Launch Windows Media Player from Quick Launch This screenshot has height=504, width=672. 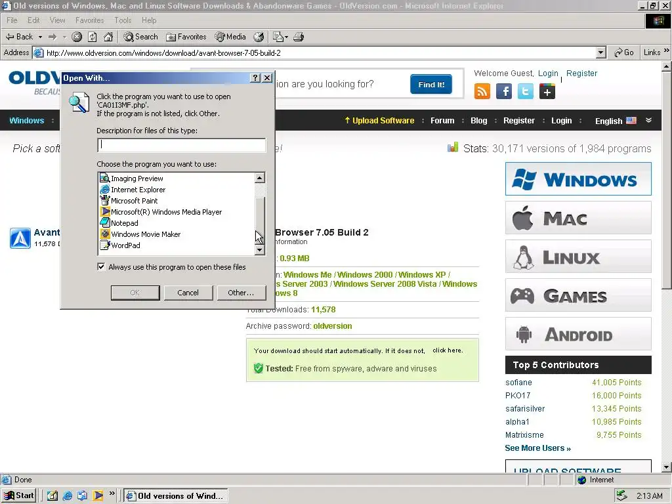(98, 495)
